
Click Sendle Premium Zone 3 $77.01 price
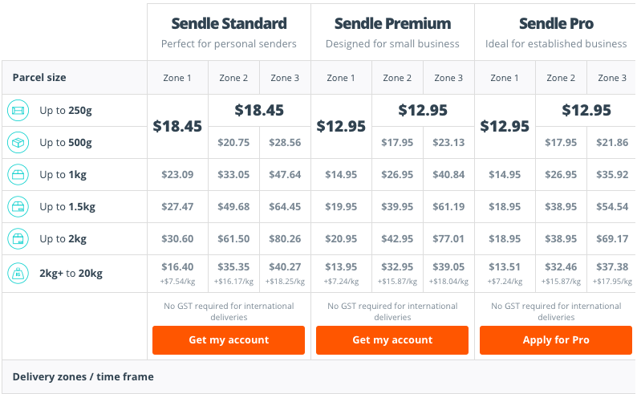tap(448, 239)
